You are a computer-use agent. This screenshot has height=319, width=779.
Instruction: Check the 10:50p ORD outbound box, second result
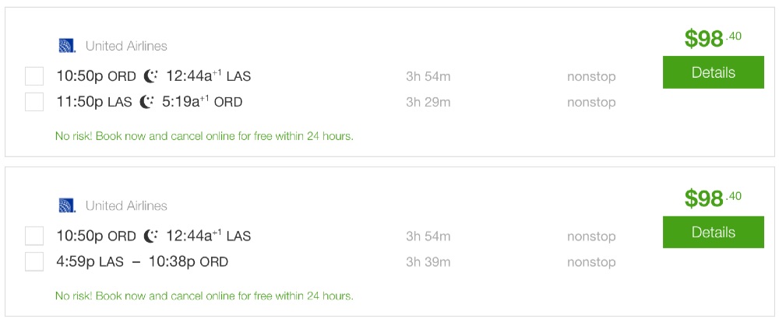(34, 236)
